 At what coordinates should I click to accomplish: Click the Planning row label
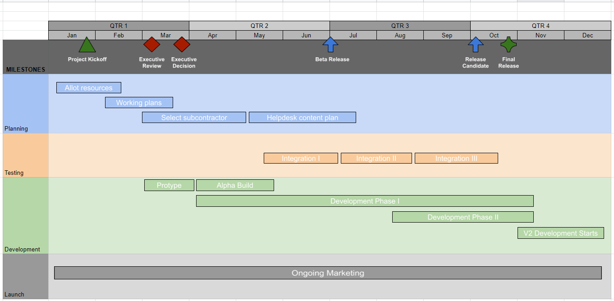16,128
